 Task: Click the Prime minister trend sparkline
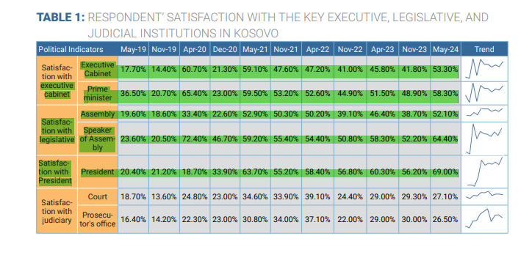[x=484, y=92]
